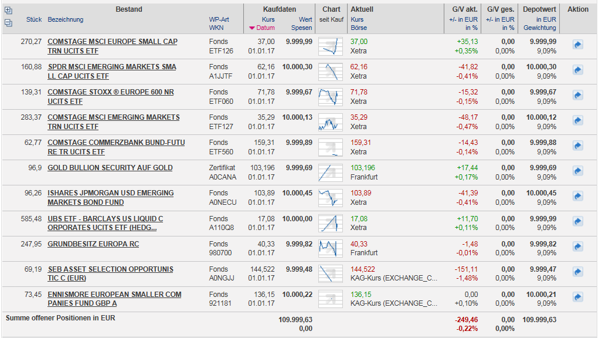Open COMSTAGE MSCI EMERGING MARKETS TRN link
The height and width of the screenshot is (338, 602).
pyautogui.click(x=114, y=122)
